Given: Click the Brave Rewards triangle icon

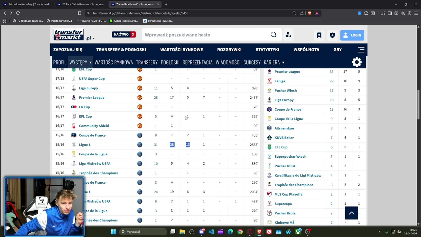Looking at the screenshot, I should (x=317, y=13).
